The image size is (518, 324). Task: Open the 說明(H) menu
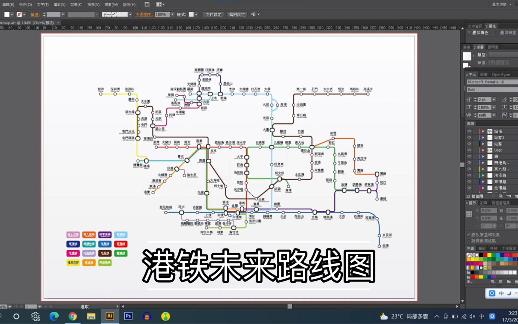tap(129, 5)
